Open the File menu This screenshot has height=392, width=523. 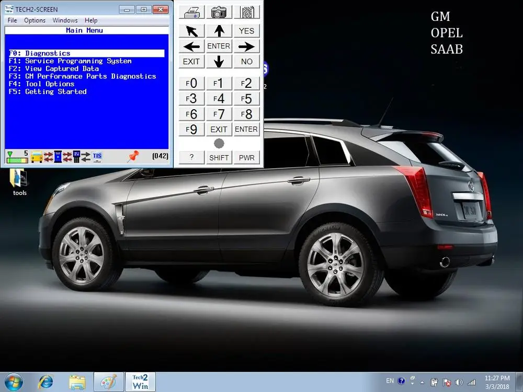(12, 20)
